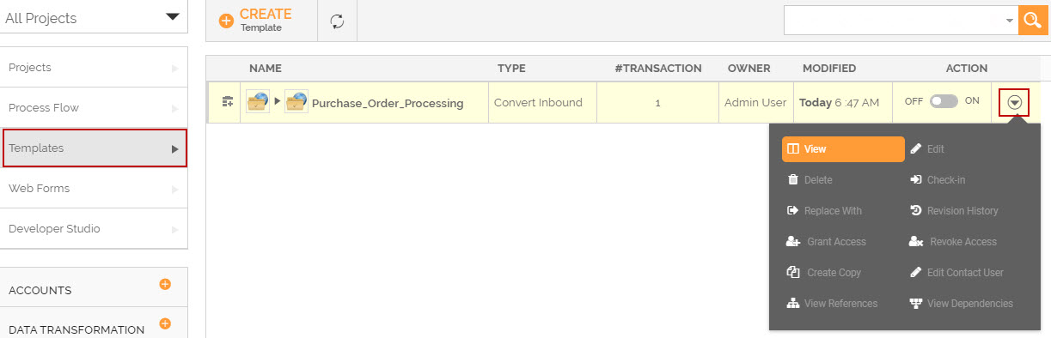1051x338 pixels.
Task: Select View in the action menu
Action: click(x=842, y=149)
